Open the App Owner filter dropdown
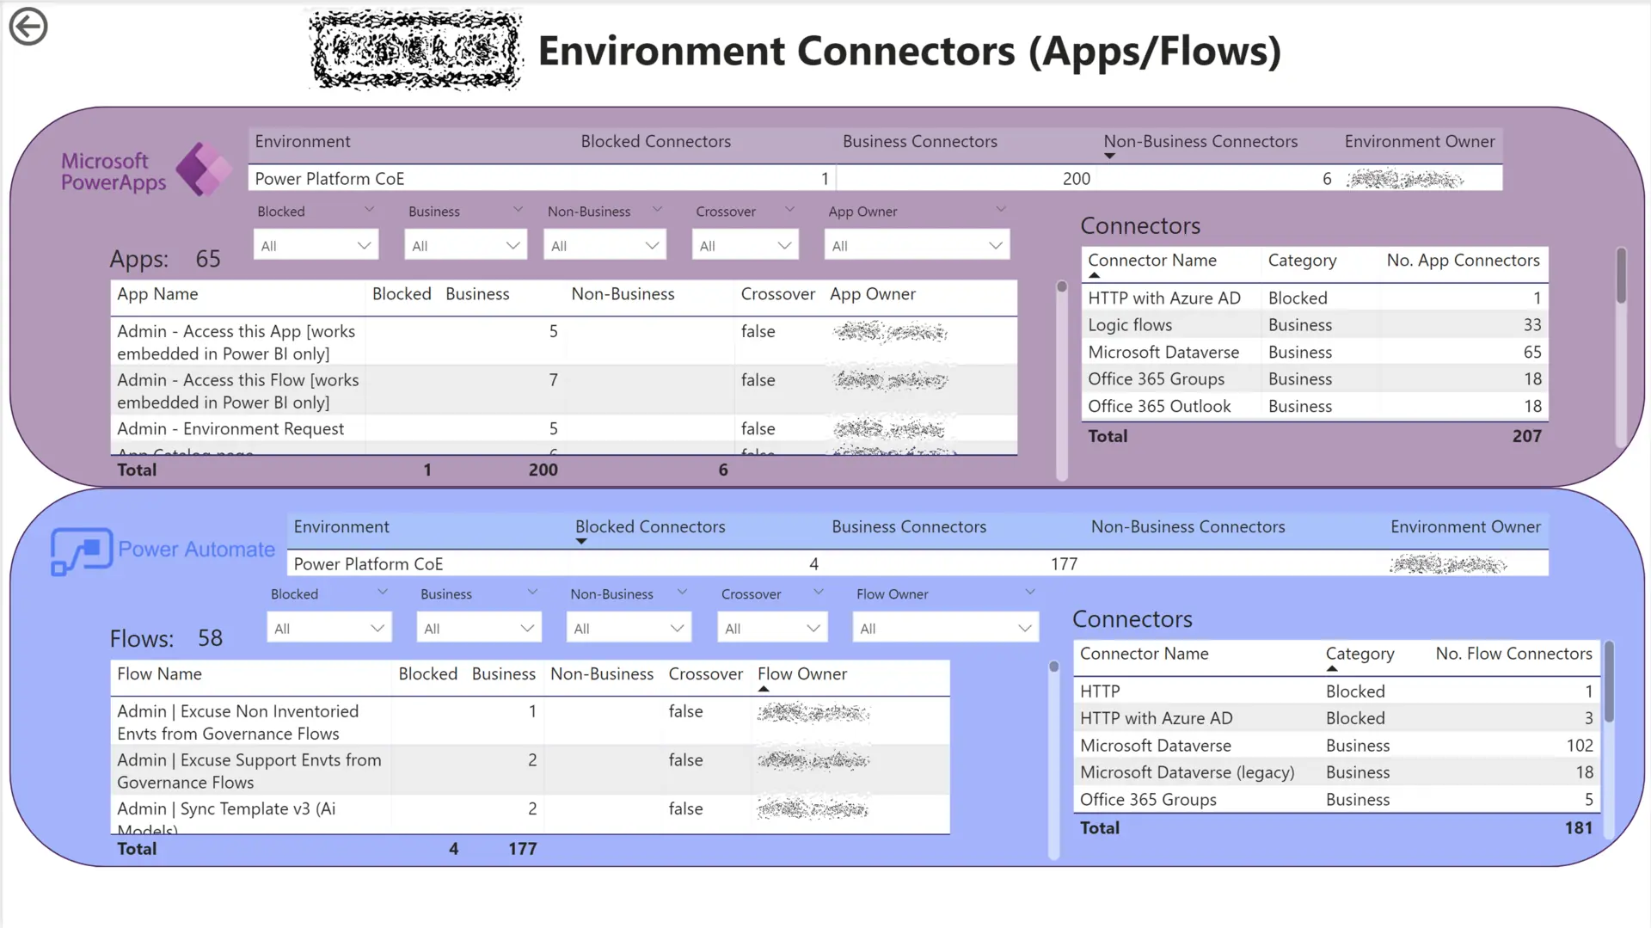Viewport: 1651px width, 928px height. pos(917,246)
